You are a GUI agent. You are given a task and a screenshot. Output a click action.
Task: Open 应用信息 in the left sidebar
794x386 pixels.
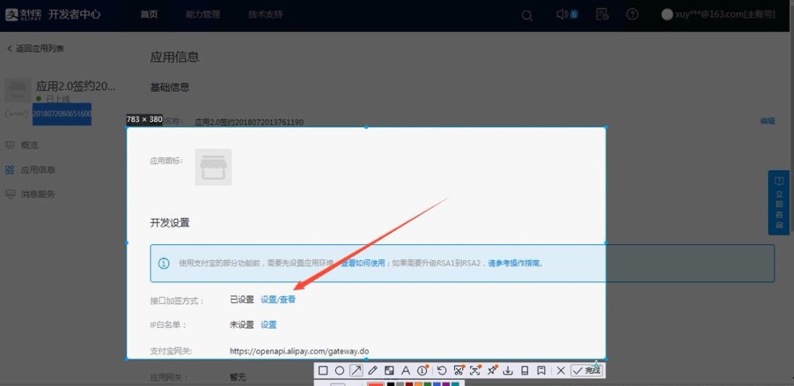pos(37,169)
